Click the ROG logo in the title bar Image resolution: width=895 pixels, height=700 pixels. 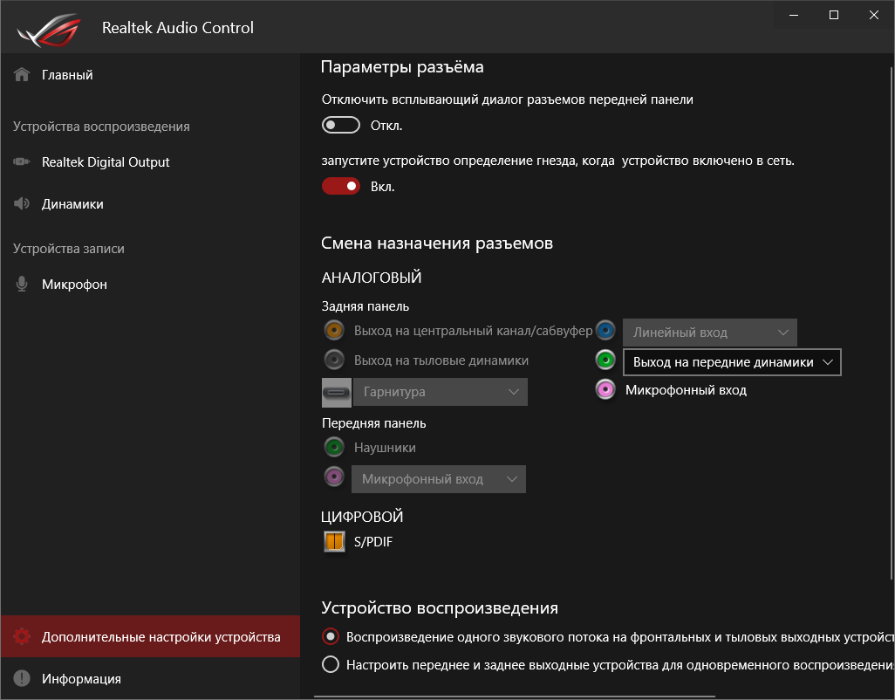[47, 29]
